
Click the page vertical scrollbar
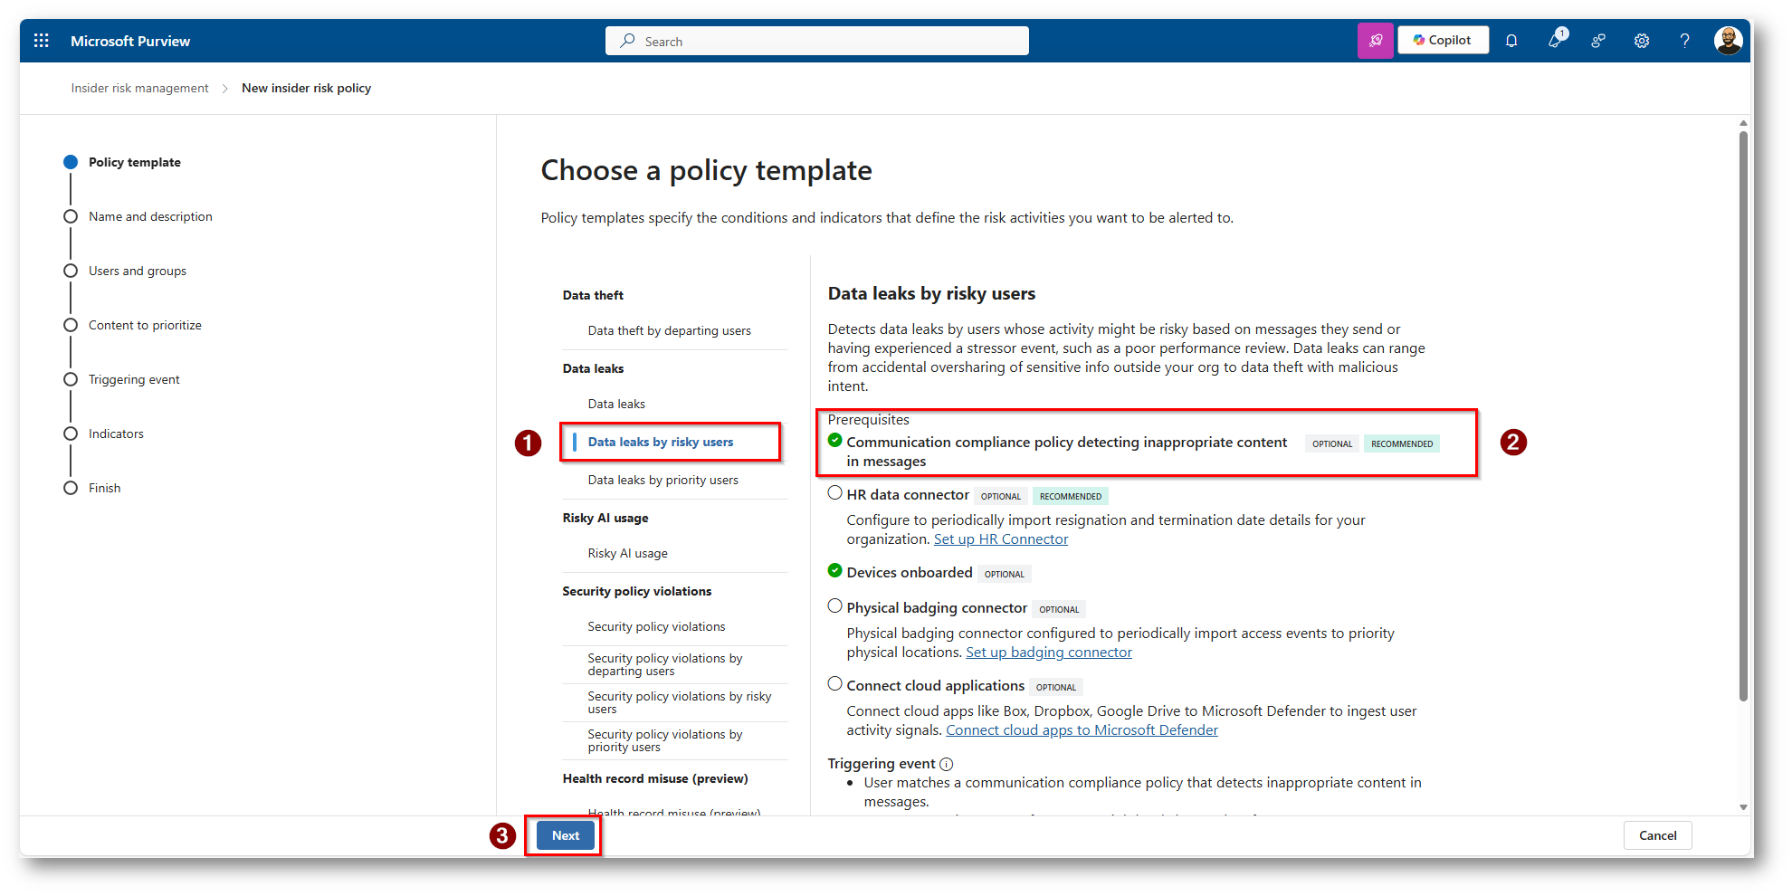tap(1743, 416)
